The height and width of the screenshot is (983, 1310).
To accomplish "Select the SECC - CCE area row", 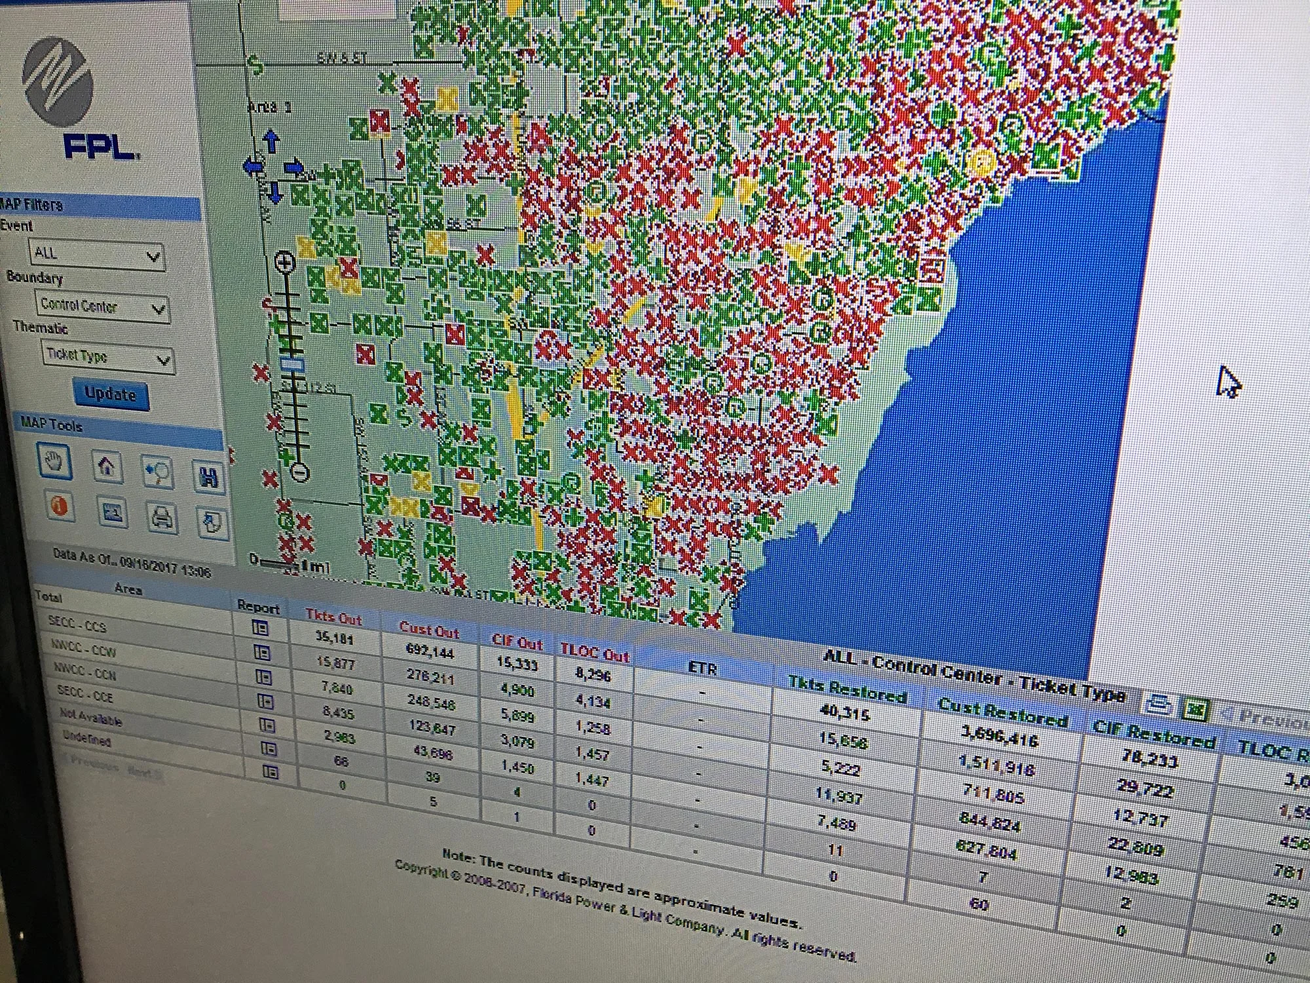I will pyautogui.click(x=85, y=694).
